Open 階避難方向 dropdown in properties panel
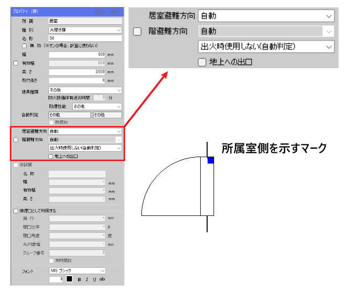The width and height of the screenshot is (347, 292). click(x=85, y=140)
